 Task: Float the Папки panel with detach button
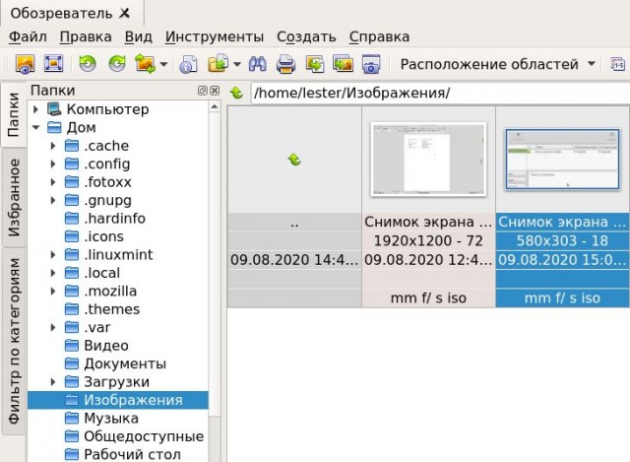tap(202, 91)
